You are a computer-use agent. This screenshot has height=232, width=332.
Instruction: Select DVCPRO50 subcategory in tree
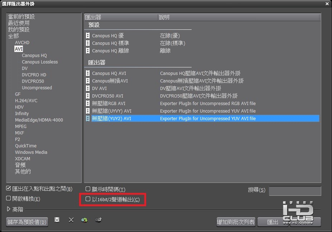pos(33,81)
